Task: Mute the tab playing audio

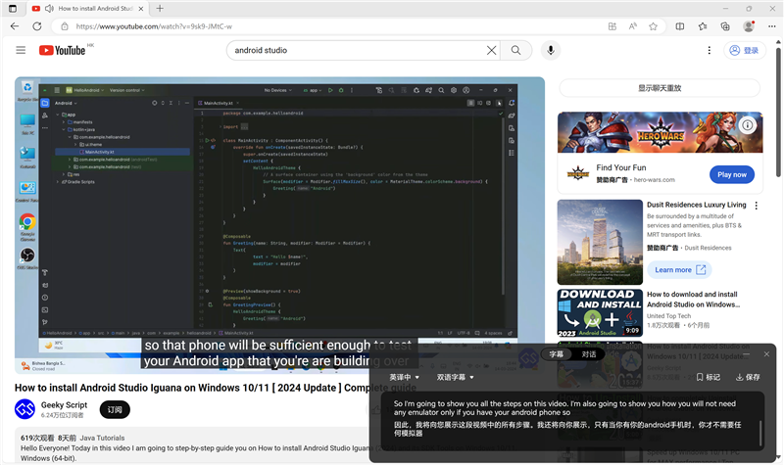Action: tap(49, 9)
